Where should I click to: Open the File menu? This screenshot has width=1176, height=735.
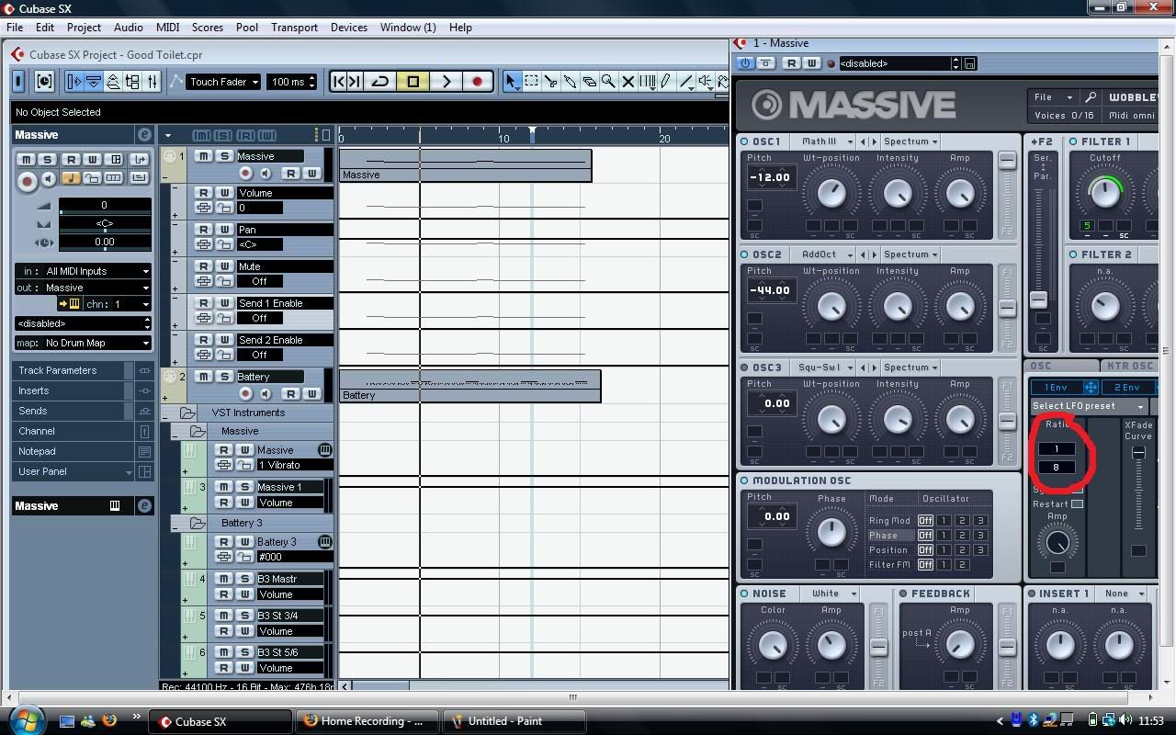pos(15,28)
